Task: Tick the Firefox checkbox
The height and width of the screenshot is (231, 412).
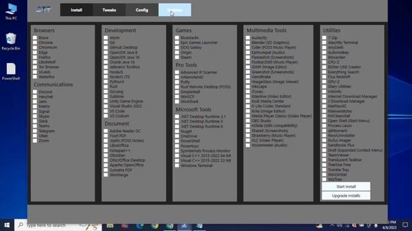Action: coord(35,57)
